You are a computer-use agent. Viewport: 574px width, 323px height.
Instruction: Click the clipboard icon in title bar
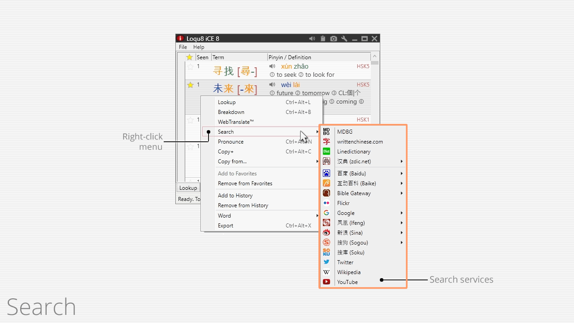pyautogui.click(x=323, y=39)
